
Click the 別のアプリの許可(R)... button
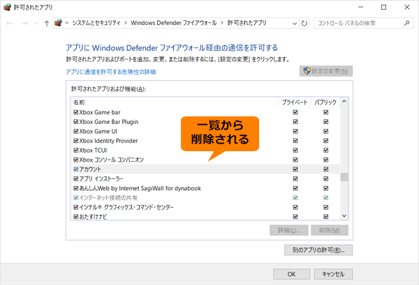click(318, 250)
